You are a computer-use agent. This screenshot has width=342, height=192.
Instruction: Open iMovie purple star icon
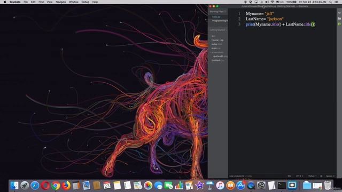click(199, 186)
